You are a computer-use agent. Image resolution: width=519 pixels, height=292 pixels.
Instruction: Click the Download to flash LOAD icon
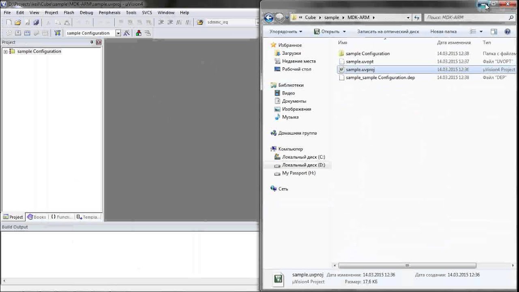pos(58,33)
